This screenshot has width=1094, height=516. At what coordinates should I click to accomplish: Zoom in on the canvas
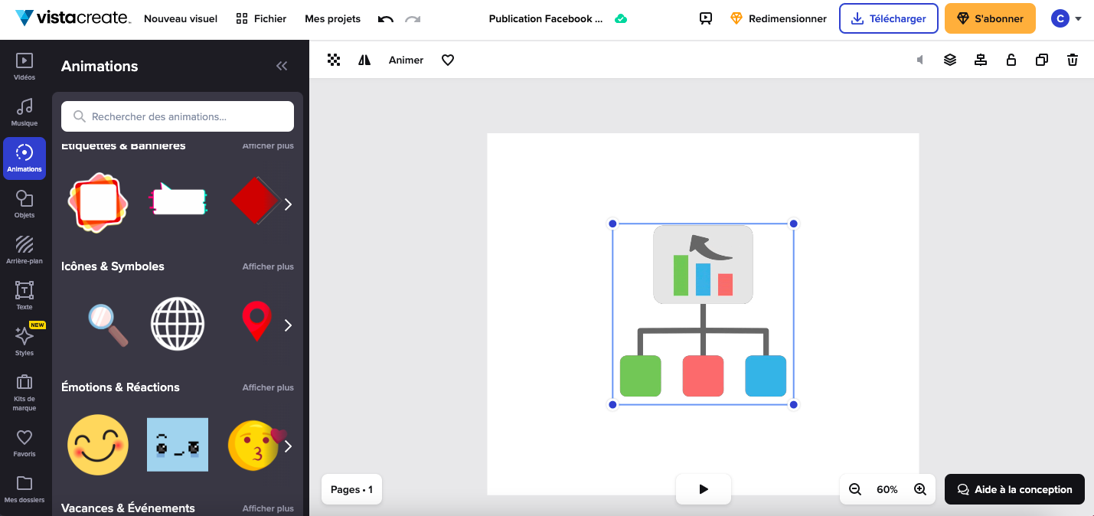(x=920, y=489)
